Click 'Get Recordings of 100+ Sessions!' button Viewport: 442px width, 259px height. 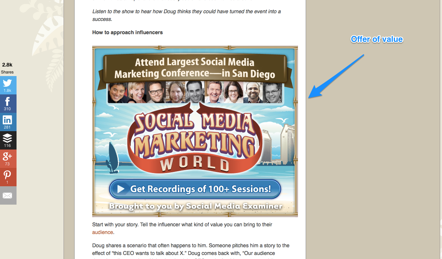point(195,189)
